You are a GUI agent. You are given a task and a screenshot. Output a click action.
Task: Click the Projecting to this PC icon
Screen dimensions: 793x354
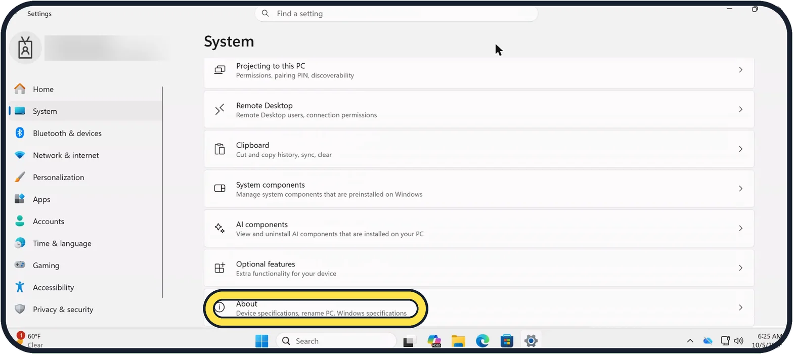coord(219,70)
